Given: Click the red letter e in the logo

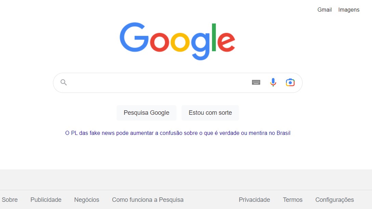Looking at the screenshot, I should click(226, 42).
